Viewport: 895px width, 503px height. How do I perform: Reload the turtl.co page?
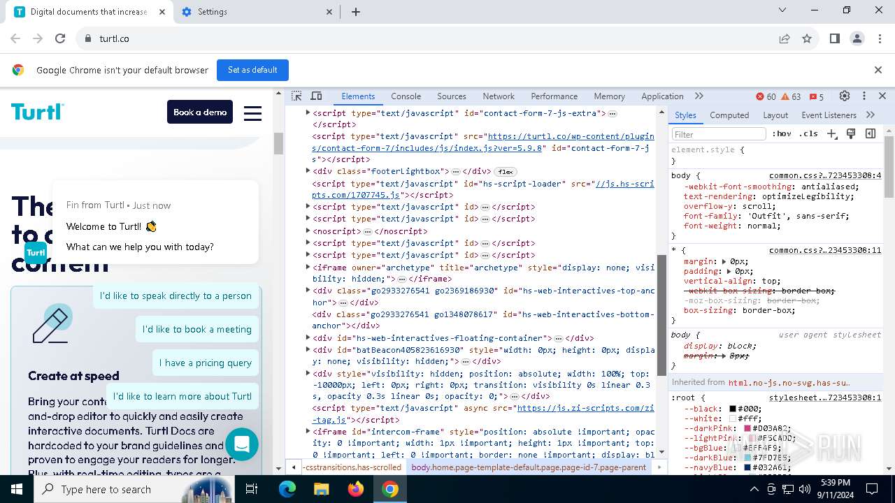[60, 39]
